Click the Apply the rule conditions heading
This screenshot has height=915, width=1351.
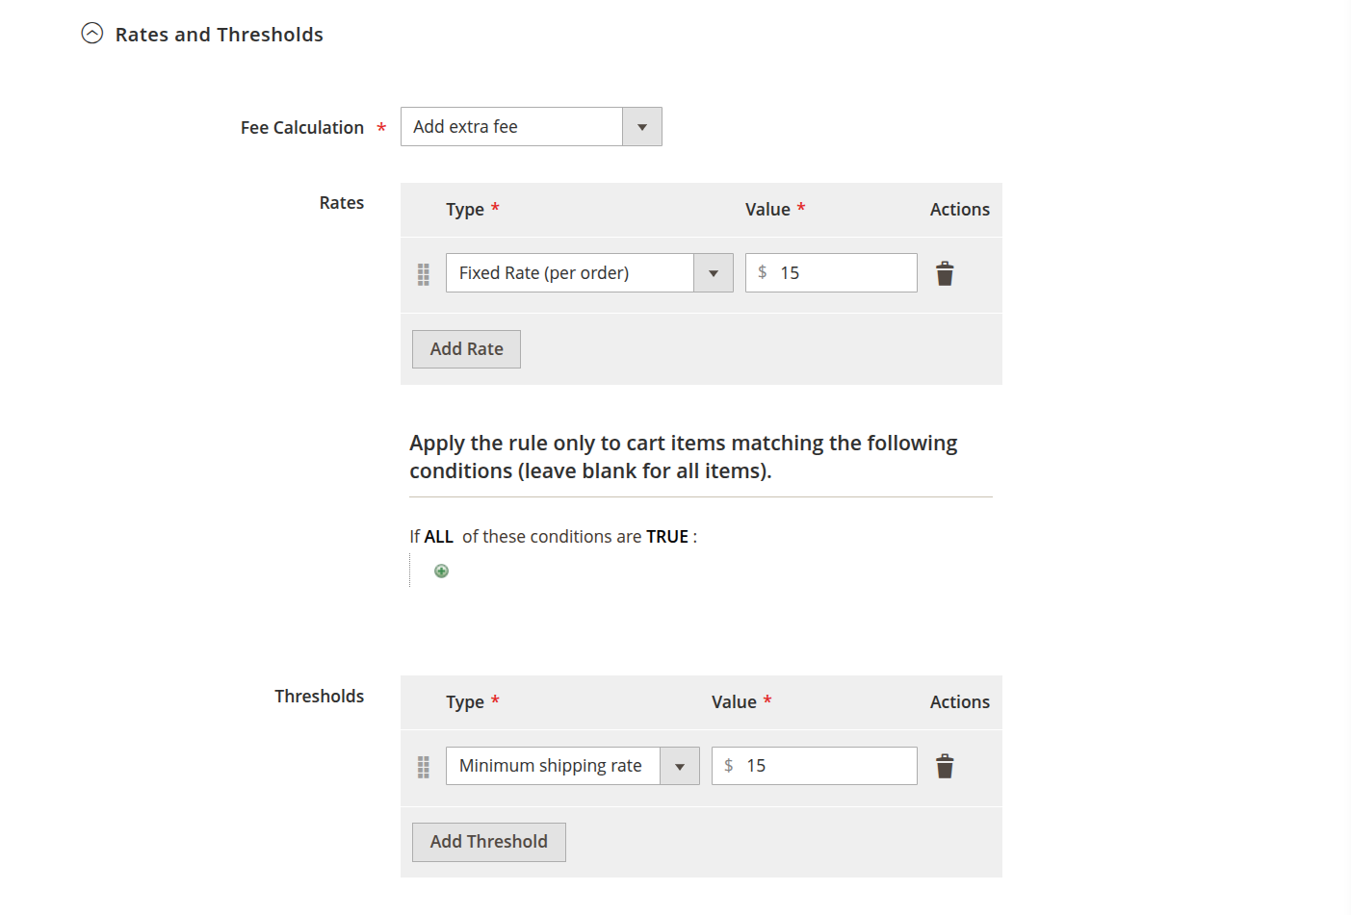tap(683, 457)
